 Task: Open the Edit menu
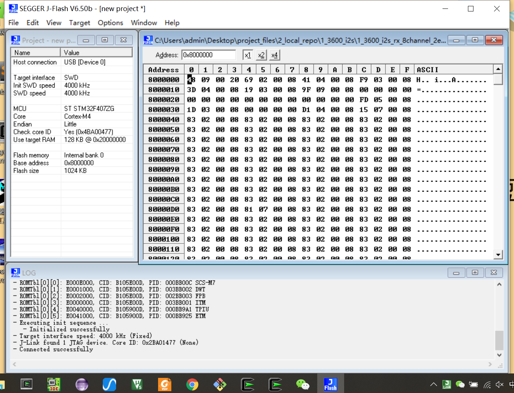coord(32,23)
